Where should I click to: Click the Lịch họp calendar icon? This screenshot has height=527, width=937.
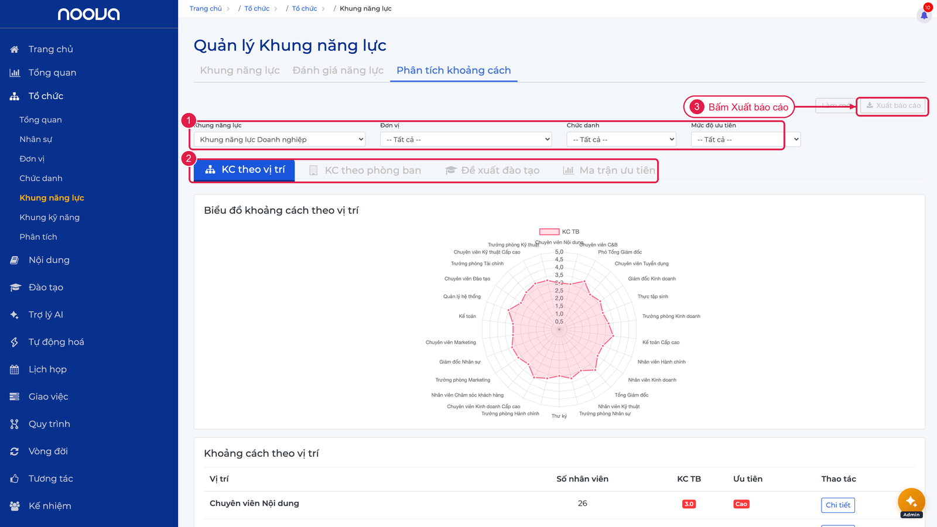[15, 369]
